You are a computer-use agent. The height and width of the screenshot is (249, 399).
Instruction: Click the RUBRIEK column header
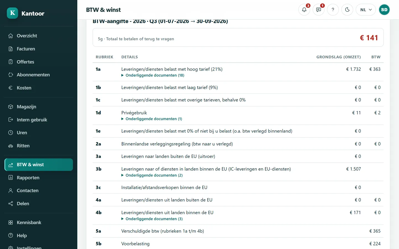click(104, 57)
